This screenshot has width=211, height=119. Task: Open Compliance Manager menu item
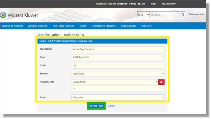[x=104, y=26]
